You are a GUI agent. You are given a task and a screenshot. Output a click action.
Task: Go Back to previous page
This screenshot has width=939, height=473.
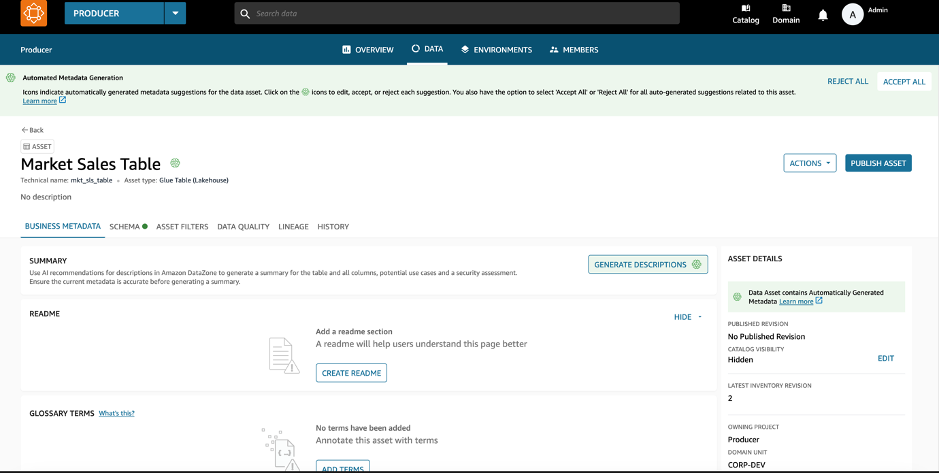tap(32, 130)
